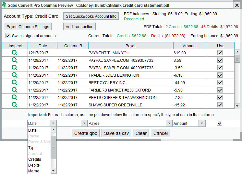Click the 2qbo Convert Pro app icon
The width and height of the screenshot is (242, 174).
4,5
